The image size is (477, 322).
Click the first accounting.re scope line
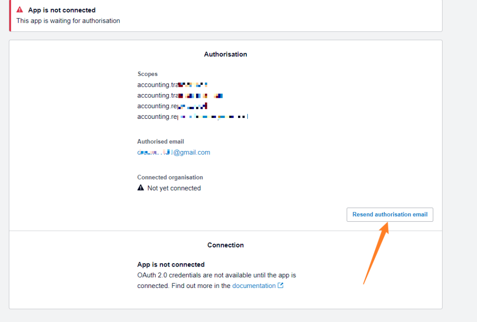pos(172,106)
